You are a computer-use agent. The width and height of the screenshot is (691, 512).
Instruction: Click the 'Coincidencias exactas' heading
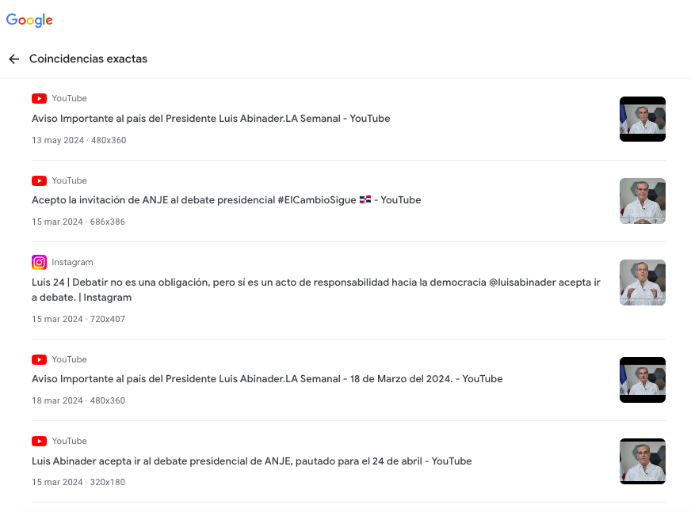click(x=88, y=59)
